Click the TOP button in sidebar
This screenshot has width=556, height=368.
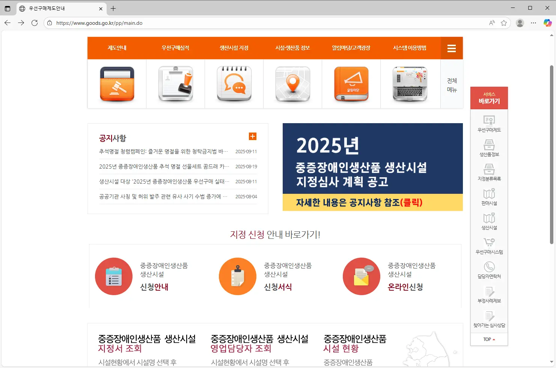pos(489,339)
